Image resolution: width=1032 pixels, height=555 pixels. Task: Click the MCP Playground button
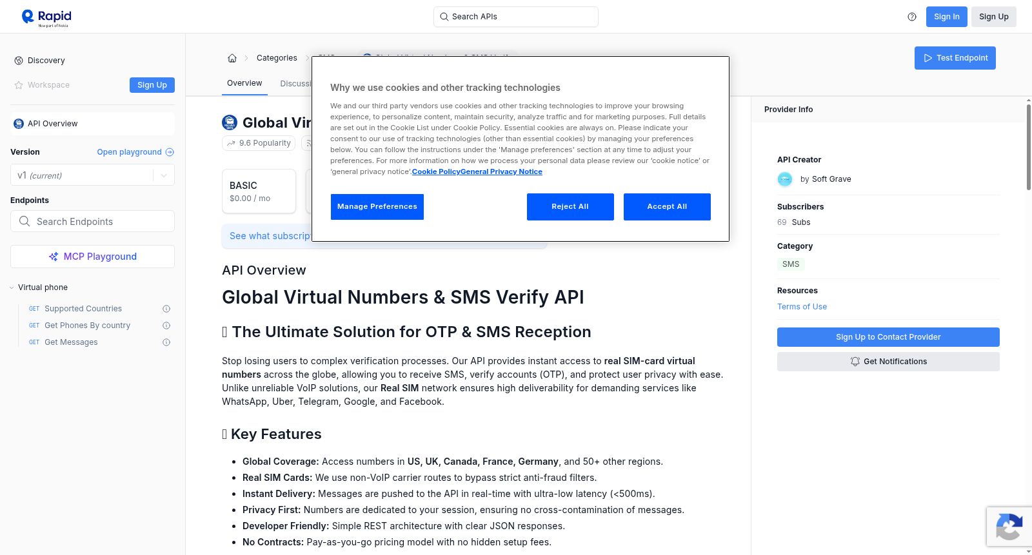pyautogui.click(x=92, y=257)
